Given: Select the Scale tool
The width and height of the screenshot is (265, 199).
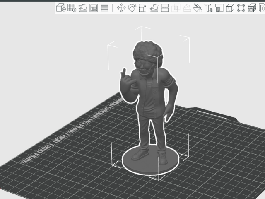Looking at the screenshot, I should 143,7.
